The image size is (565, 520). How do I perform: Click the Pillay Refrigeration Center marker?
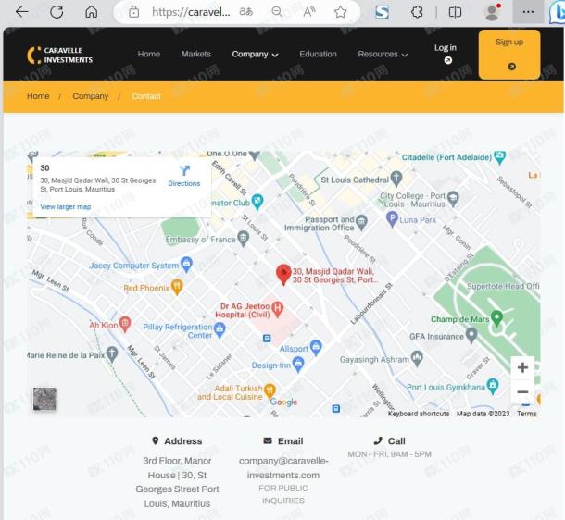click(x=220, y=330)
